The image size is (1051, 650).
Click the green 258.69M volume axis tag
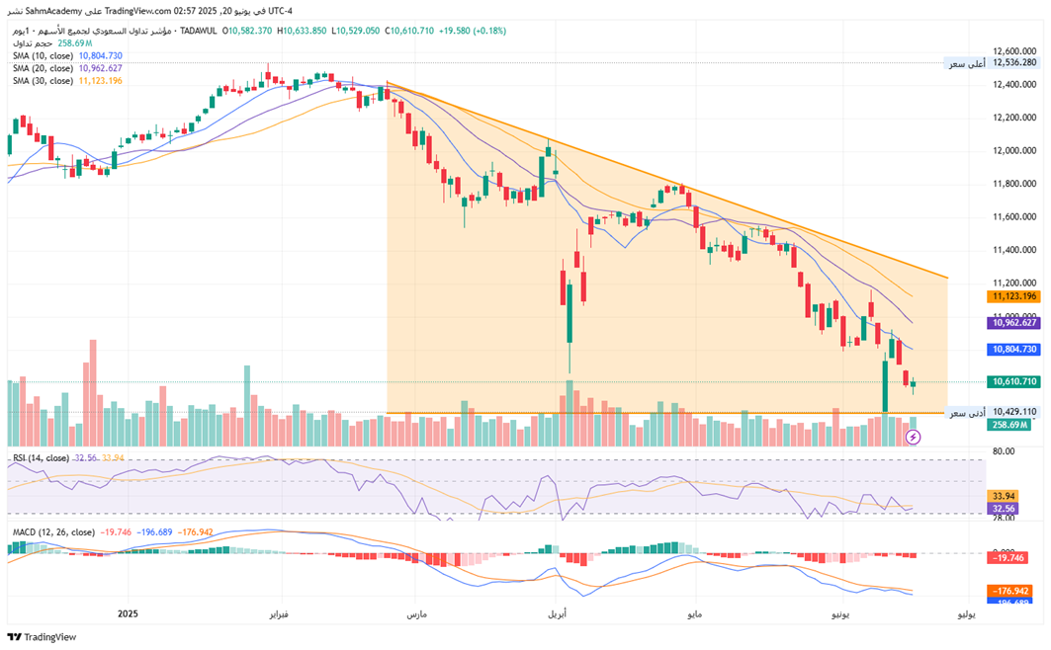coord(1008,425)
